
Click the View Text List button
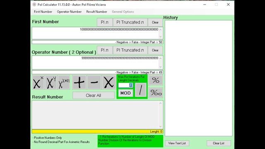pyautogui.click(x=177, y=143)
